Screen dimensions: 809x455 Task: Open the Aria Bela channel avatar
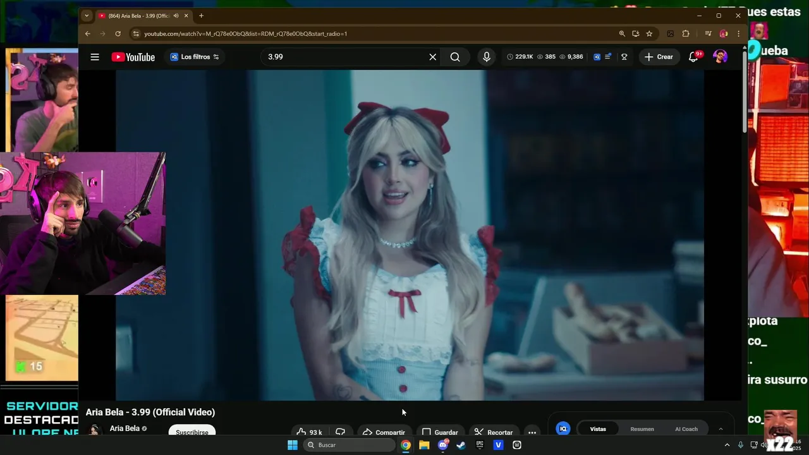click(95, 430)
